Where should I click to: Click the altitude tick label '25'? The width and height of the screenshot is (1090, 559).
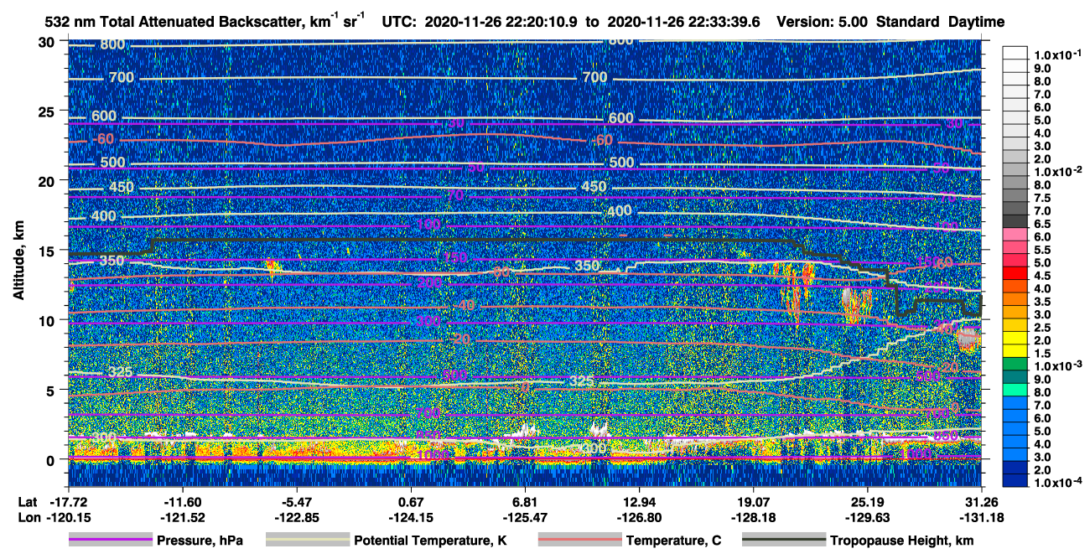pos(48,111)
